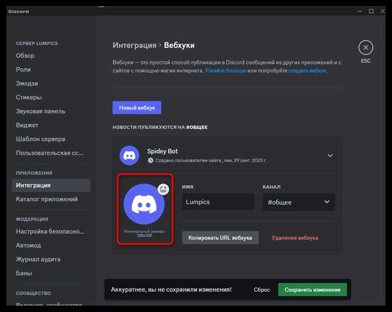
Task: Open Баны settings section
Action: pos(24,273)
